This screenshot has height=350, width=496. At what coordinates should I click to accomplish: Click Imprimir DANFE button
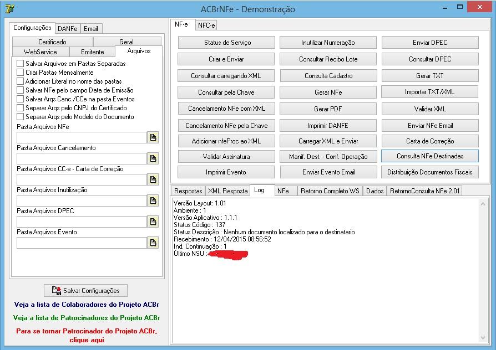(x=328, y=125)
